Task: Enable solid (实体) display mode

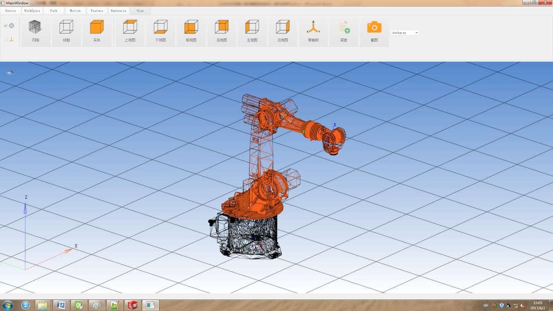Action: (97, 30)
